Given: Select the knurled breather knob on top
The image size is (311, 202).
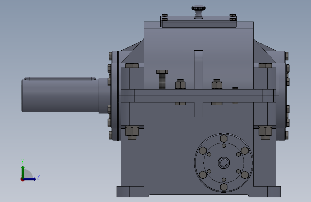Looking at the screenshot, I should pos(198,12).
